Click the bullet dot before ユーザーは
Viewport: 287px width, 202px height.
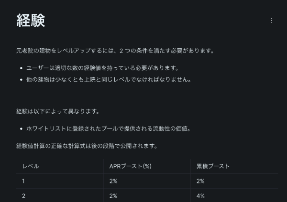point(21,68)
